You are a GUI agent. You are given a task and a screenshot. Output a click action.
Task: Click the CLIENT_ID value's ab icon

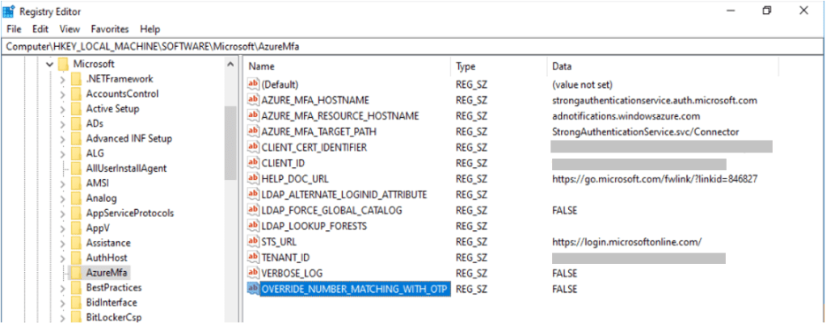click(x=254, y=163)
